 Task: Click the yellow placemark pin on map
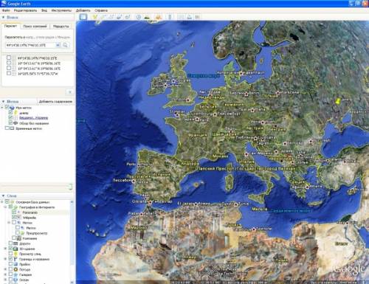click(x=338, y=101)
